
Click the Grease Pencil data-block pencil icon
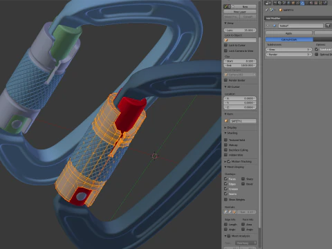pos(227,7)
